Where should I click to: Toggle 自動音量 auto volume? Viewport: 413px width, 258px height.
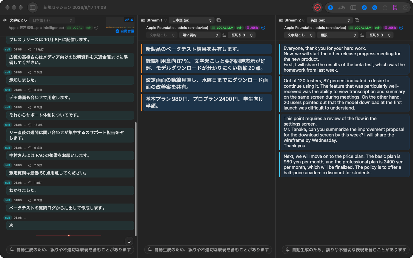pyautogui.click(x=125, y=31)
